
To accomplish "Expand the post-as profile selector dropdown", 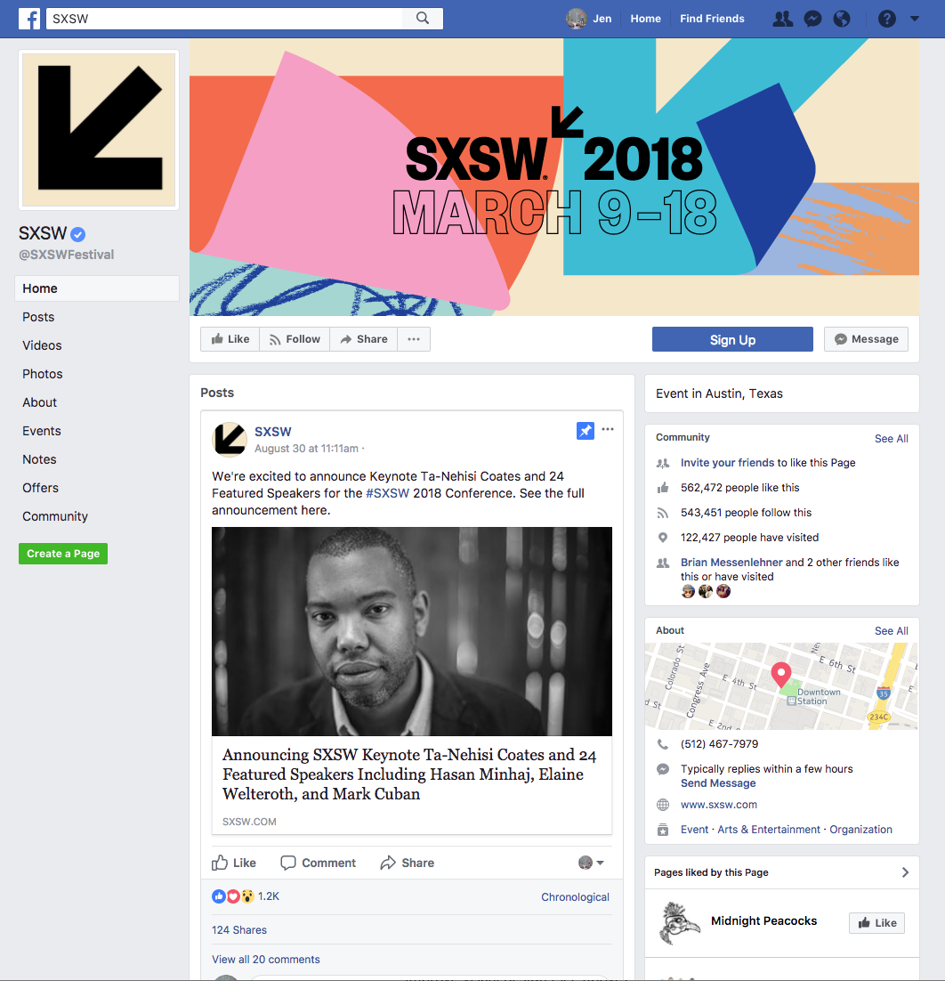I will pyautogui.click(x=591, y=863).
